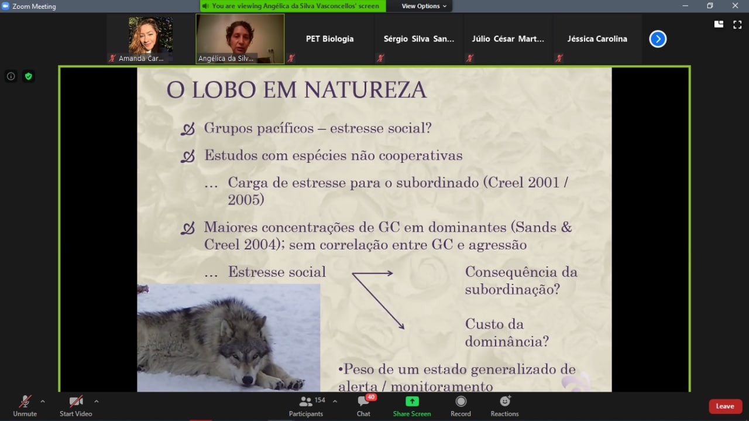Start recording with Record button
The height and width of the screenshot is (421, 749).
pos(461,405)
